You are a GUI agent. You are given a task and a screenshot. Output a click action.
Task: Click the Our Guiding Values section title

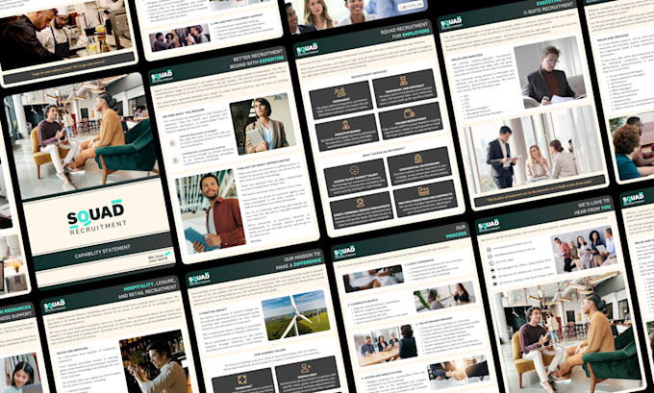click(x=268, y=352)
